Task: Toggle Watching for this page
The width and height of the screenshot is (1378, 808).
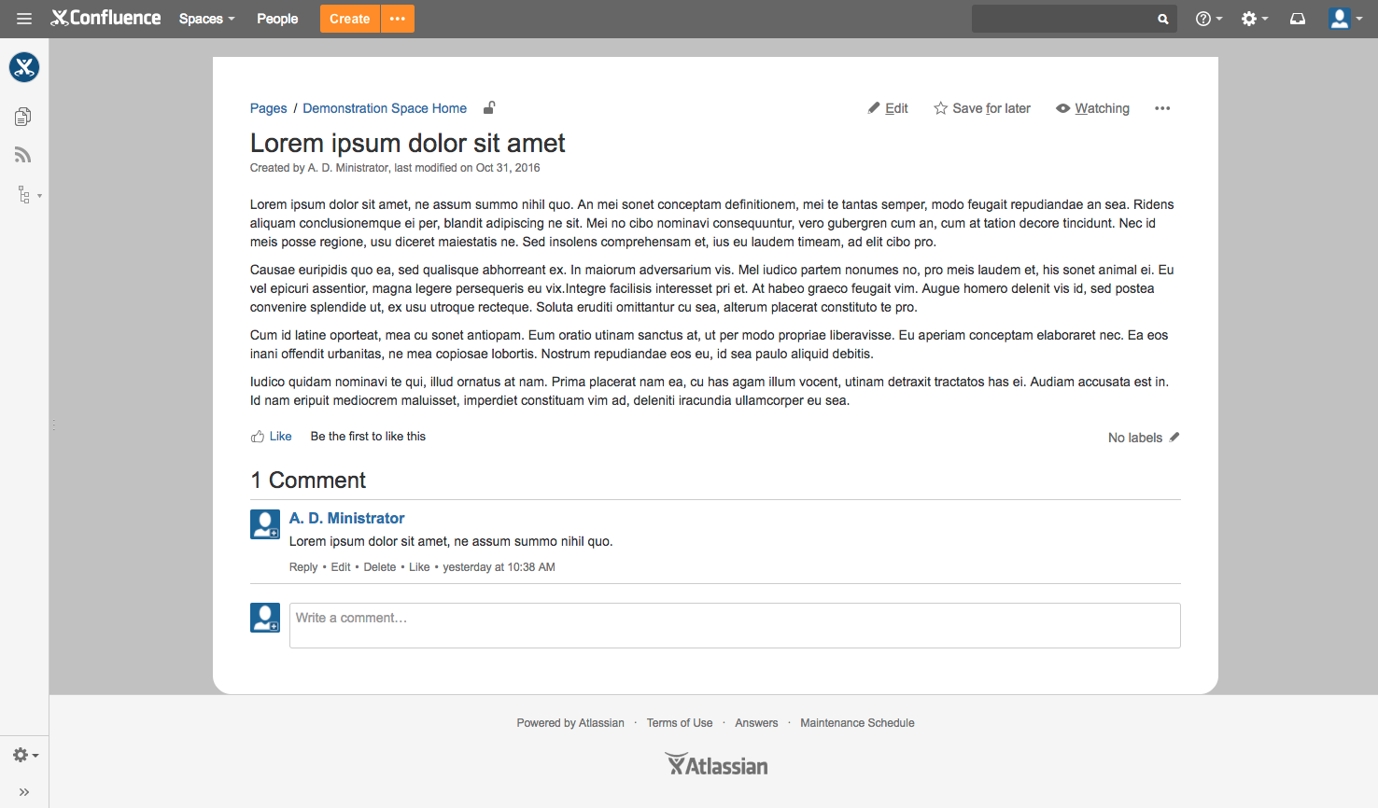Action: coord(1092,108)
